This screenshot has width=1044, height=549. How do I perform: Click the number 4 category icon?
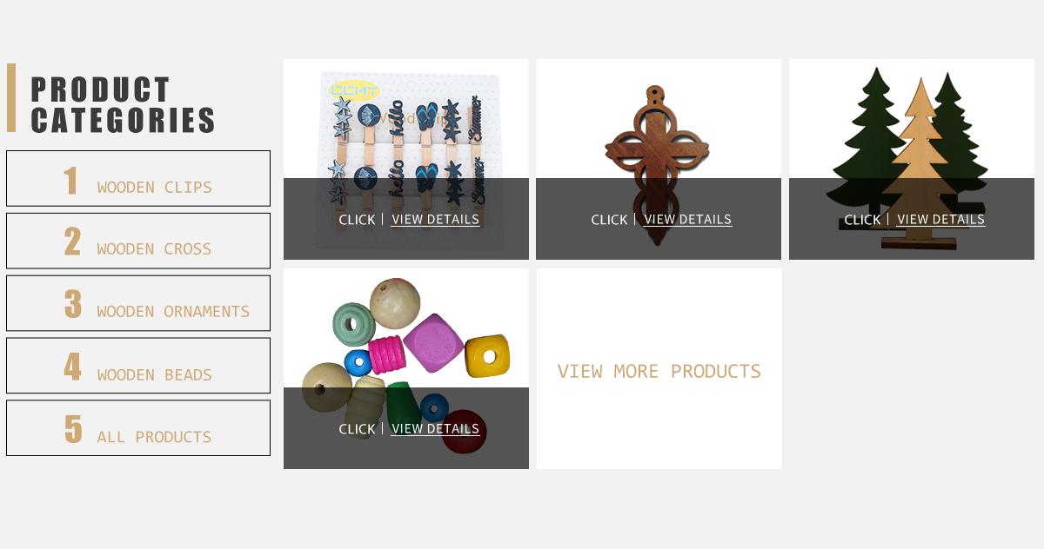click(72, 367)
